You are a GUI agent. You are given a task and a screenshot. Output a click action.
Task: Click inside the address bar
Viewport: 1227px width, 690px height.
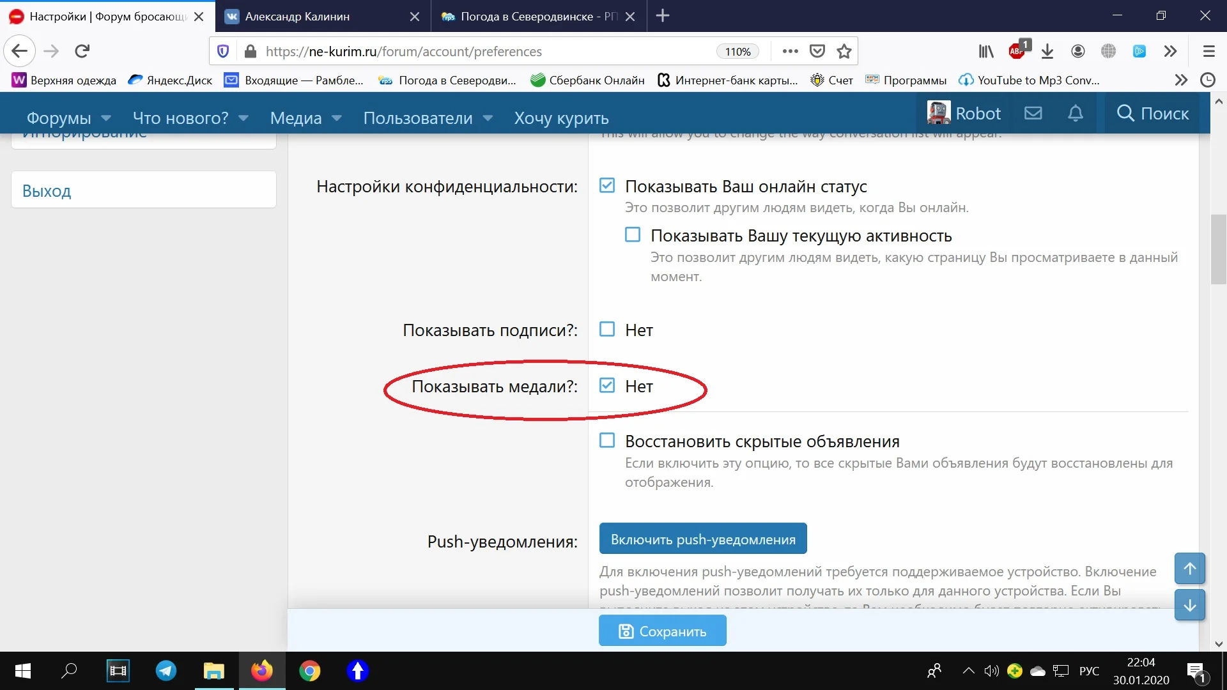(447, 51)
